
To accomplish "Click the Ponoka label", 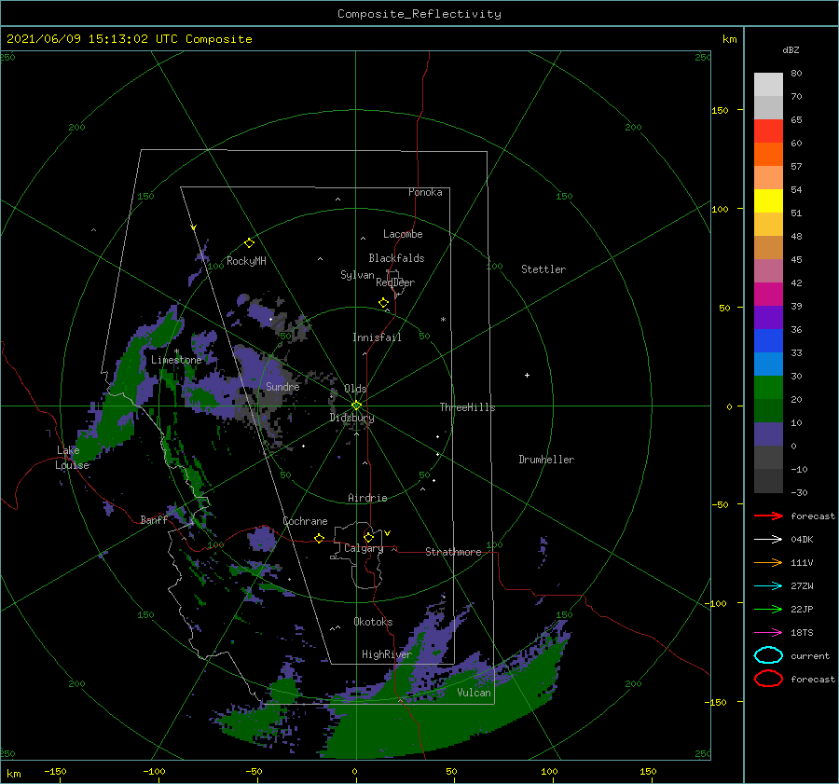I will (425, 192).
